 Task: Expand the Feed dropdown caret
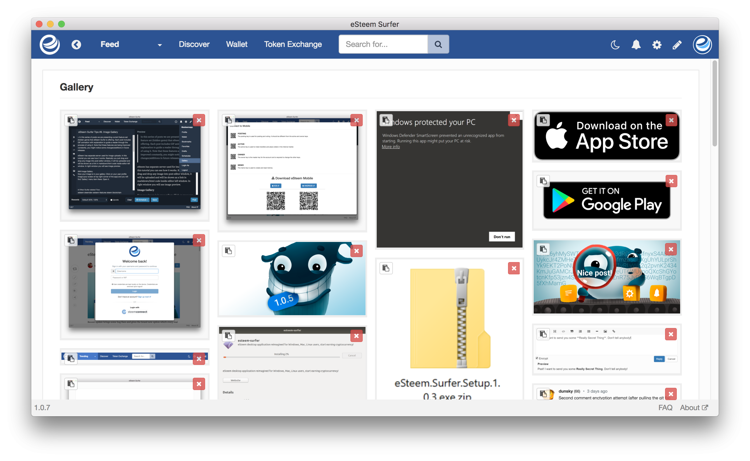point(160,45)
